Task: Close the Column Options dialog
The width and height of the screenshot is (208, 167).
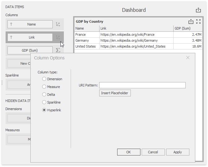Action: 188,58
